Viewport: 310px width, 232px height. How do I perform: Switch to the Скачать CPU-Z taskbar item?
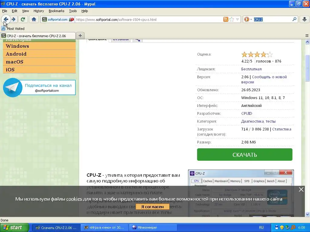(56, 227)
